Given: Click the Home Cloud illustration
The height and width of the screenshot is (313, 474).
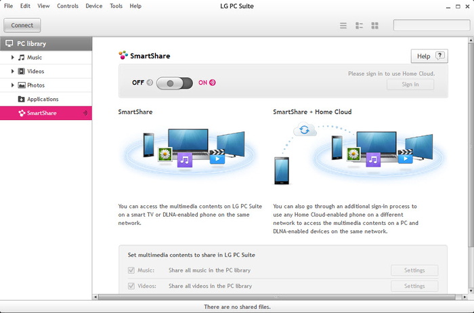Looking at the screenshot, I should click(x=358, y=153).
